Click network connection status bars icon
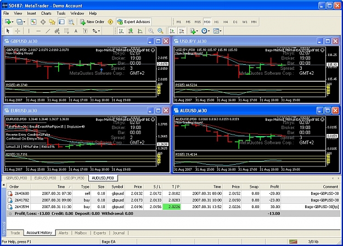 point(293,242)
